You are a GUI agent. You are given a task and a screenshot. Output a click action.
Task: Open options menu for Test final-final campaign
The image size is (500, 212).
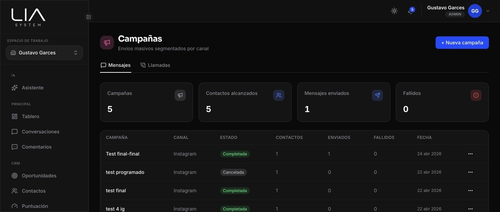pyautogui.click(x=470, y=154)
